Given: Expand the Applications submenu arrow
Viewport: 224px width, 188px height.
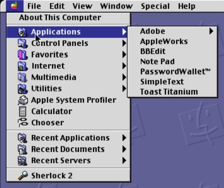Looking at the screenshot, I should 124,32.
